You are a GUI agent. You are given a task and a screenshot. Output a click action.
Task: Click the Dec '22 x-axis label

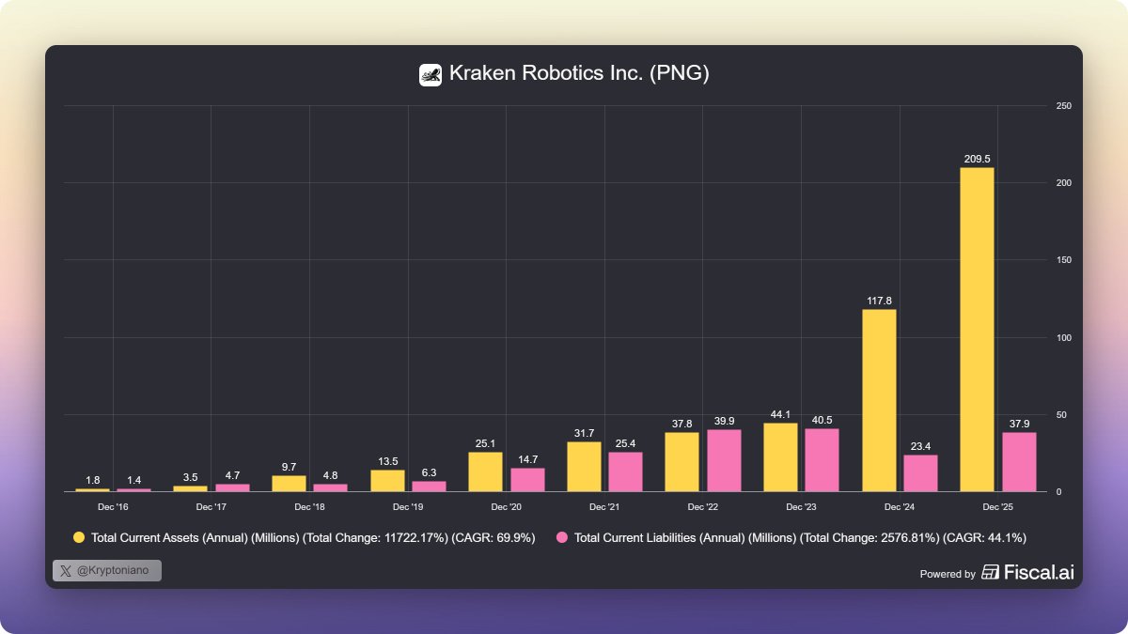[x=702, y=507]
